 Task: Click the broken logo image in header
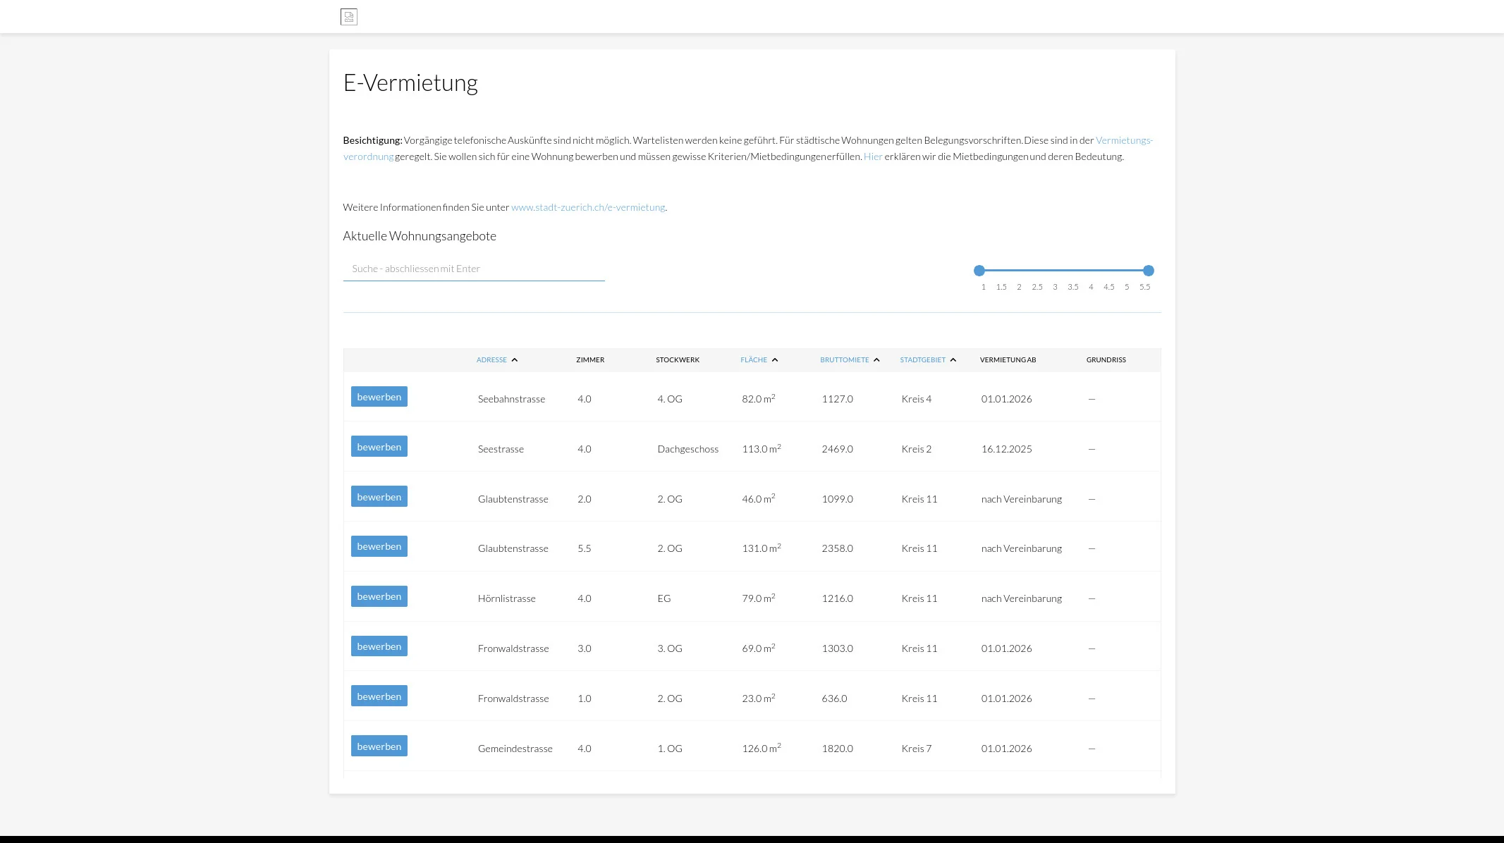click(x=348, y=17)
